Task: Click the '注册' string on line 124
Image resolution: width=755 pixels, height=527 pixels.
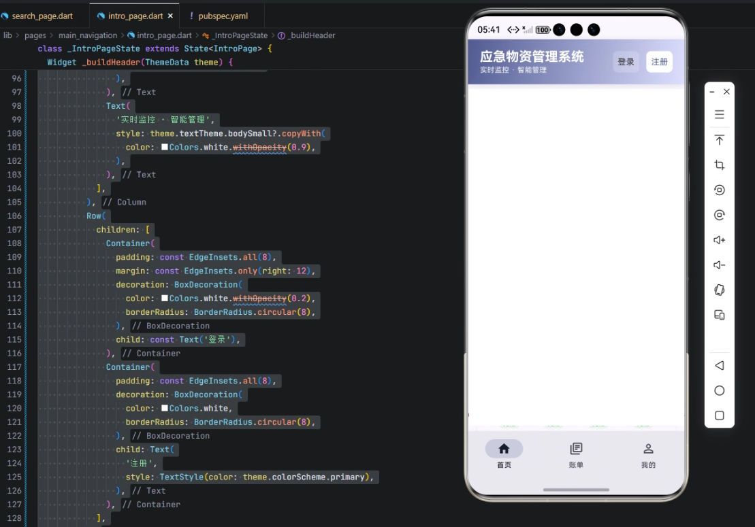Action: tap(139, 463)
